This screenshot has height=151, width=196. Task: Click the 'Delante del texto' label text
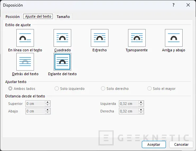pos(62,74)
